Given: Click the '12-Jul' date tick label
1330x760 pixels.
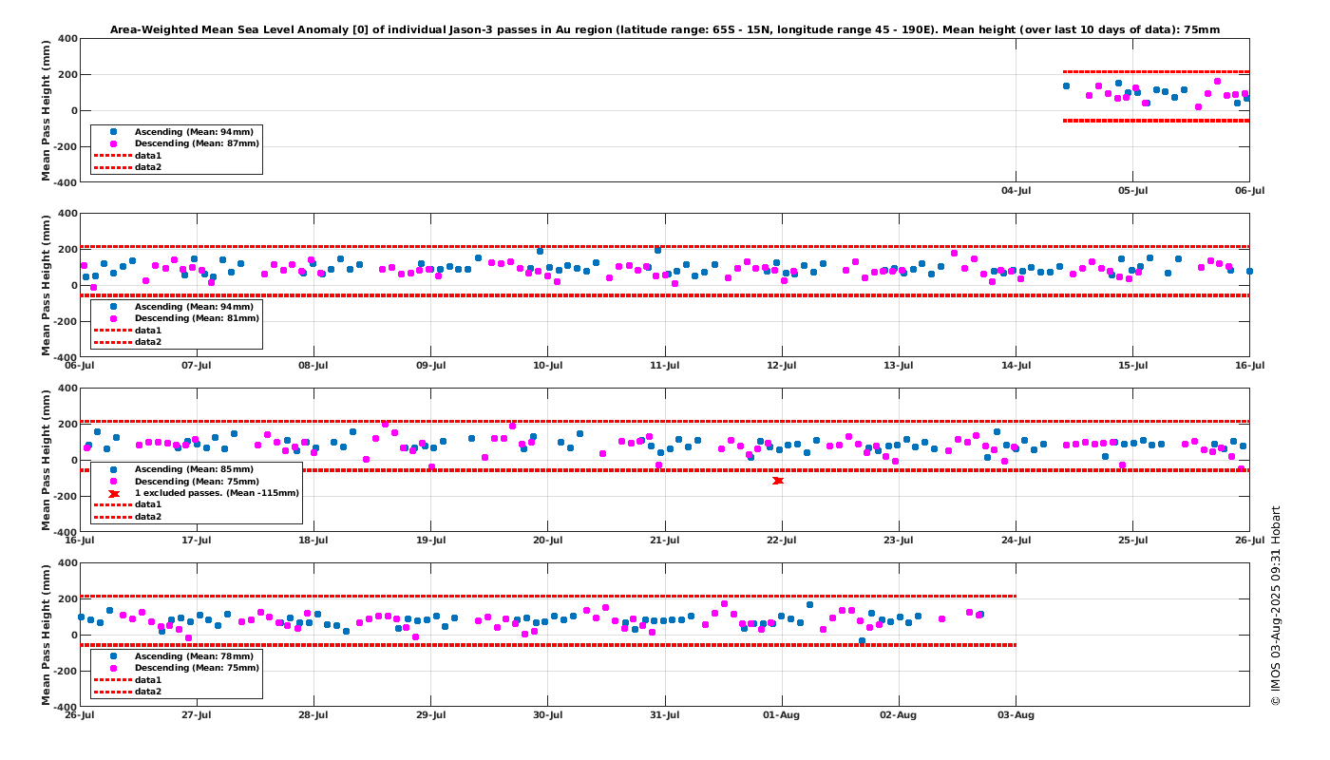Looking at the screenshot, I should click(x=782, y=366).
